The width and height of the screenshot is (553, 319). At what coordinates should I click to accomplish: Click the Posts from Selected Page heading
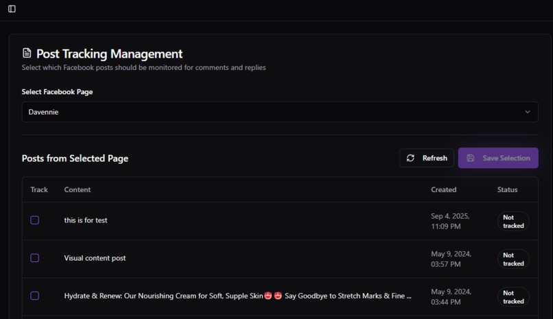(75, 158)
